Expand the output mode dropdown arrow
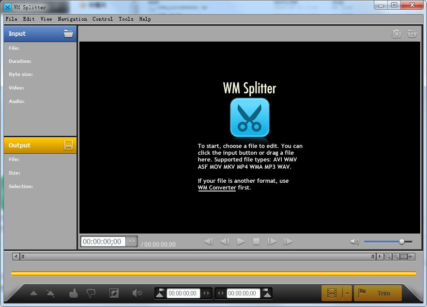The image size is (427, 307). point(347,293)
